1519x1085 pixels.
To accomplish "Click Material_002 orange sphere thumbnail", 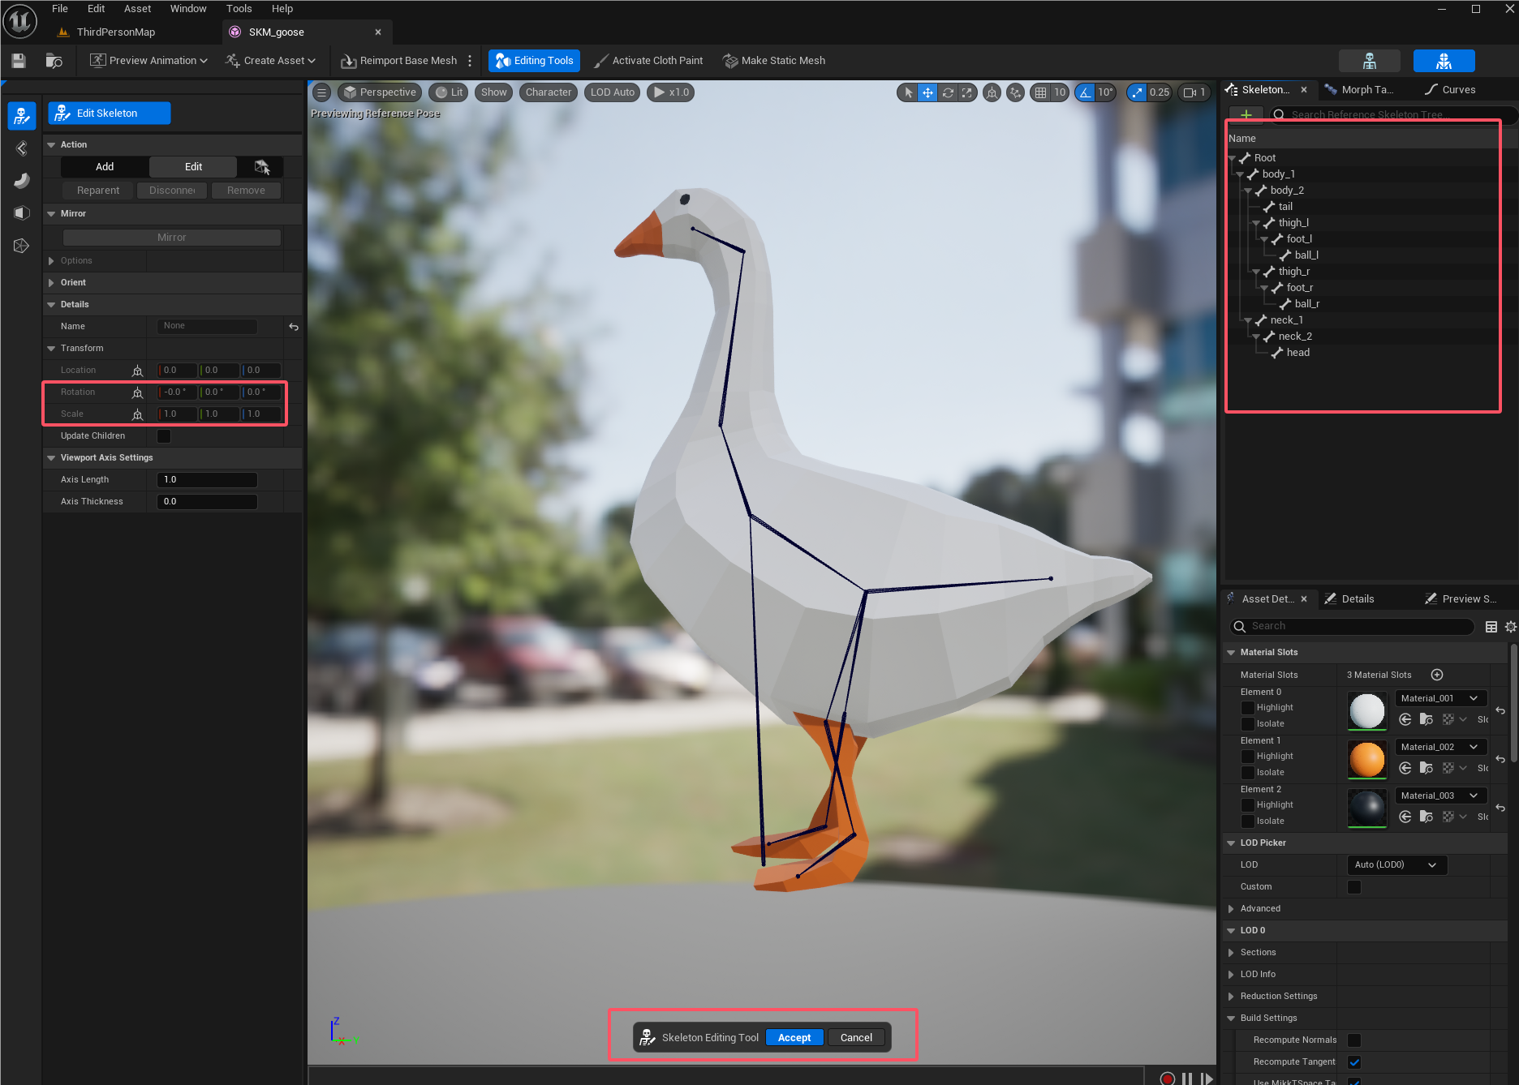I will pyautogui.click(x=1367, y=760).
